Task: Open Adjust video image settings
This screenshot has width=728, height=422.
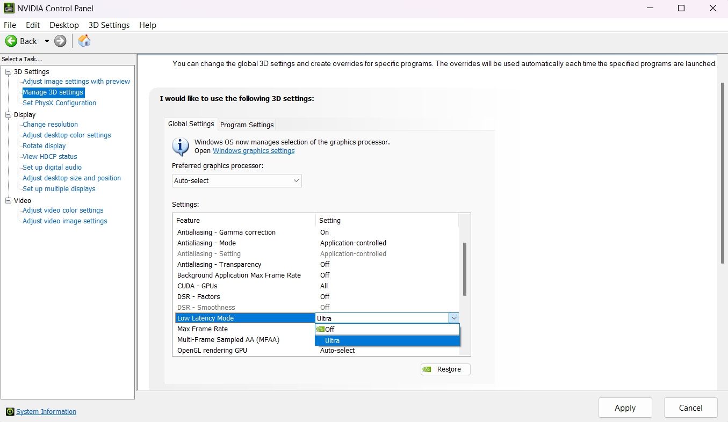Action: point(64,221)
